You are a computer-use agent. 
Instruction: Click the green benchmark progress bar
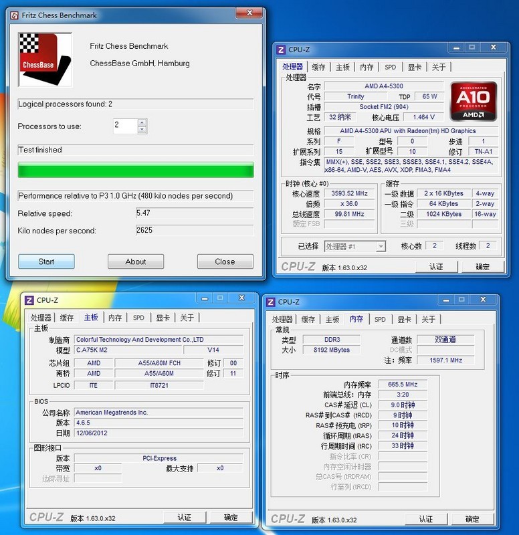point(136,170)
